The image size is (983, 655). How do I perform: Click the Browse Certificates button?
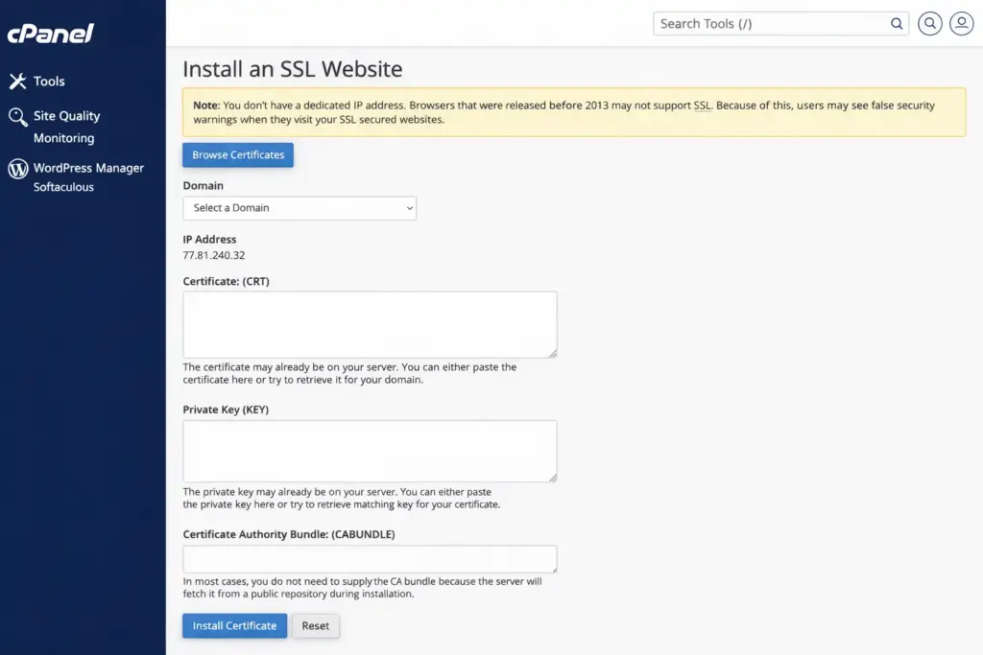238,155
